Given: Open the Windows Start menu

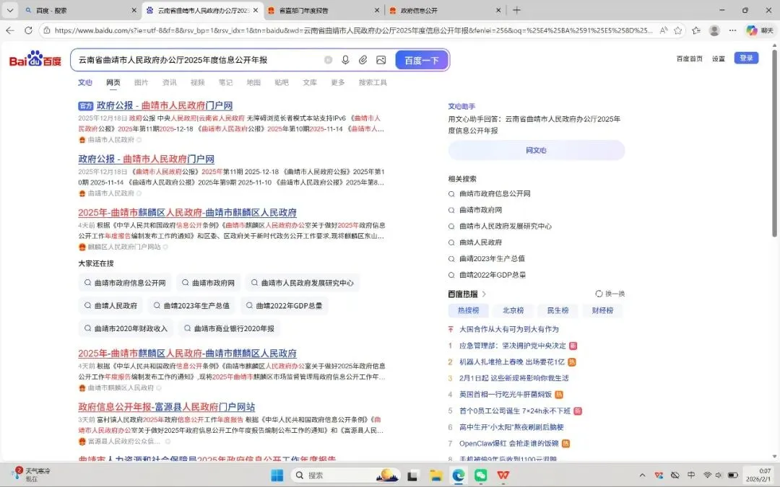Looking at the screenshot, I should click(277, 475).
